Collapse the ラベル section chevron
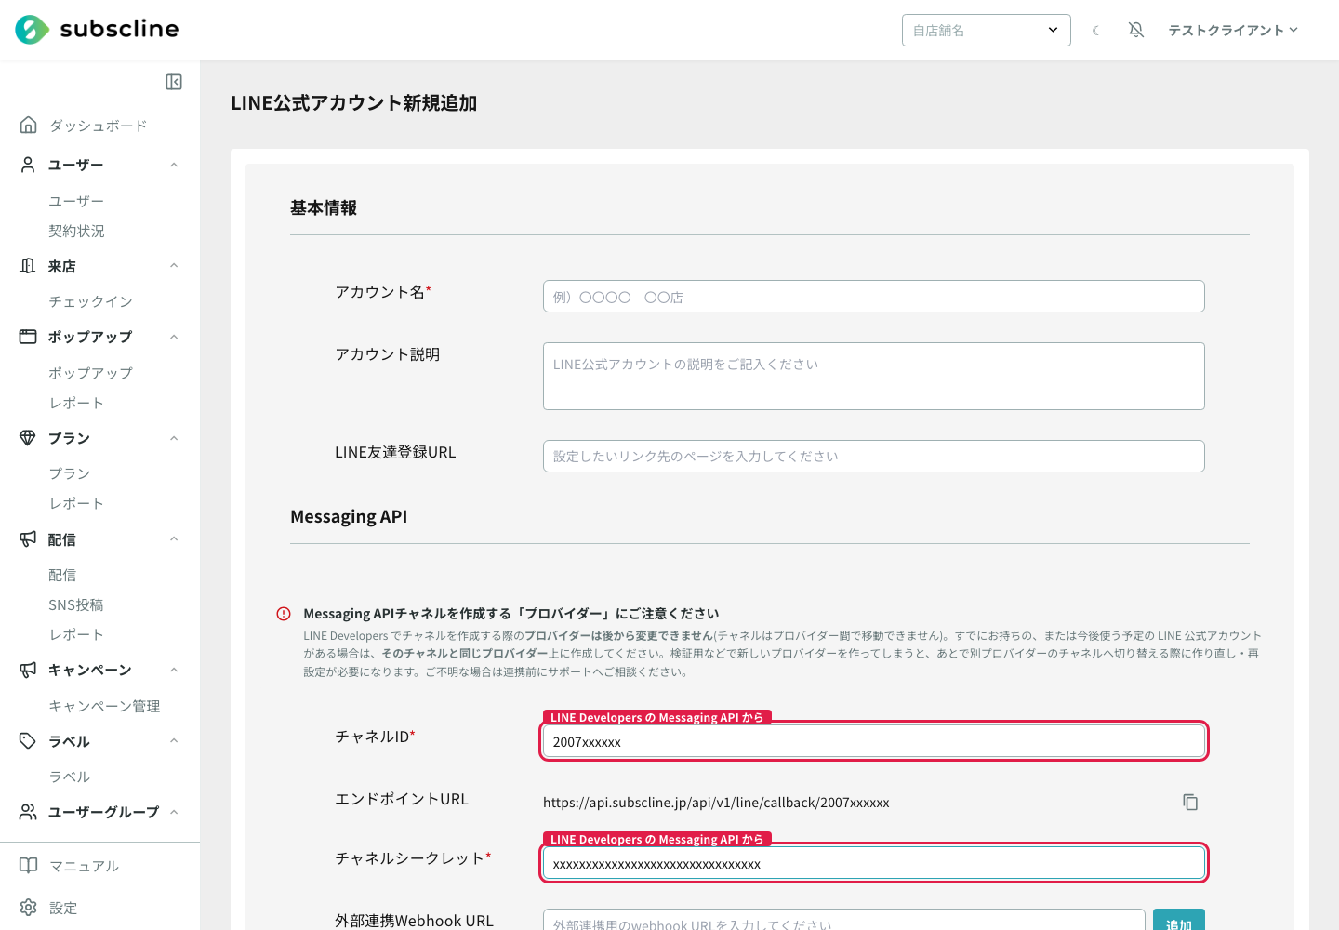Viewport: 1339px width, 930px height. coord(174,741)
